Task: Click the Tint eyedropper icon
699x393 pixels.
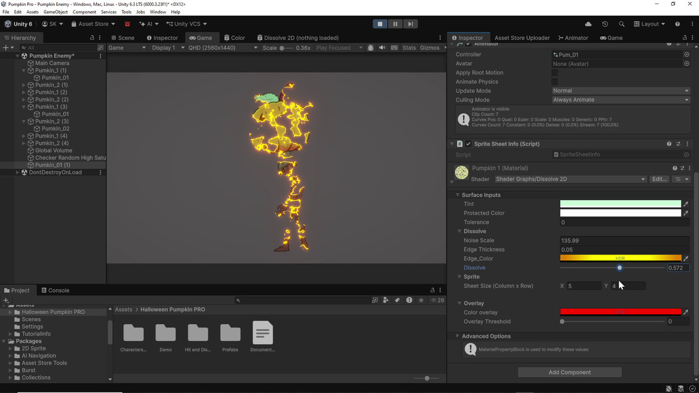Action: click(686, 204)
